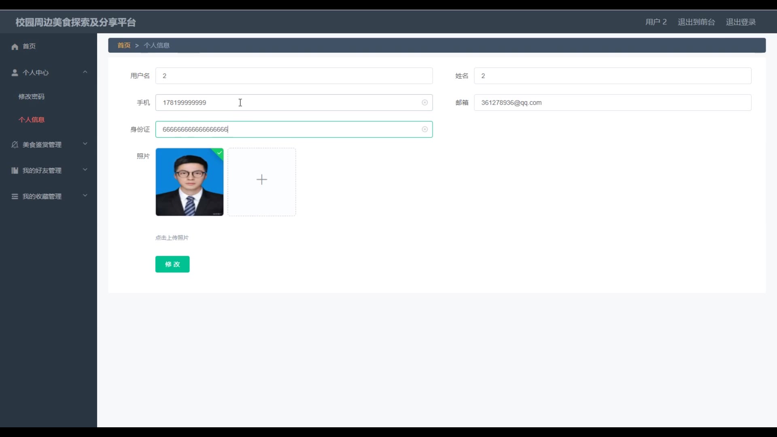Click the 身份证 field label

pyautogui.click(x=140, y=129)
